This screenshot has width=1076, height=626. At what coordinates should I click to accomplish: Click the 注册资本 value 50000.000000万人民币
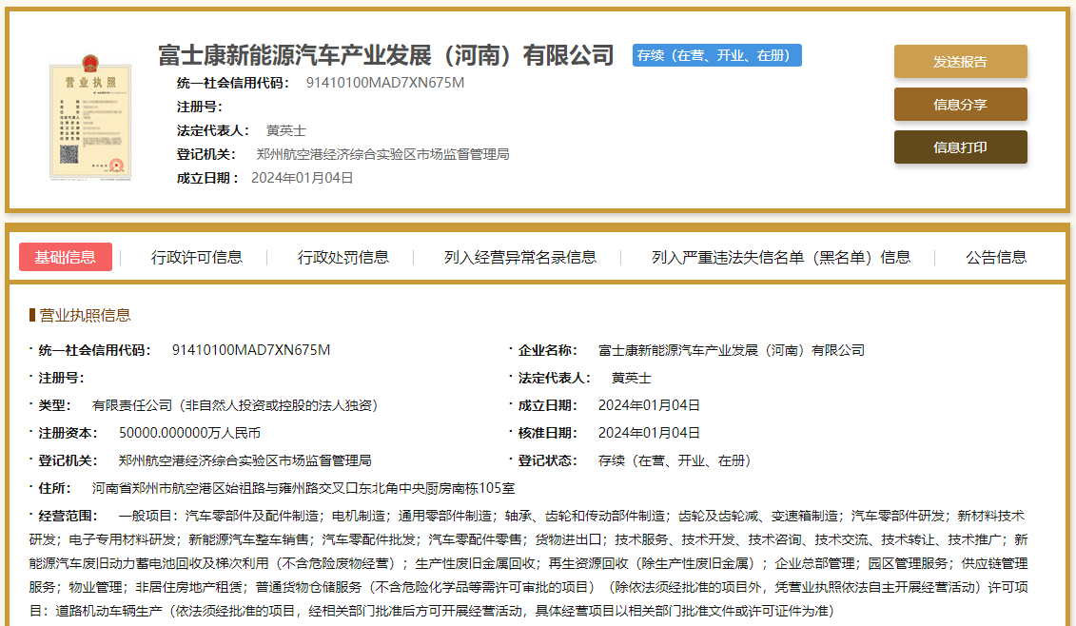[189, 433]
